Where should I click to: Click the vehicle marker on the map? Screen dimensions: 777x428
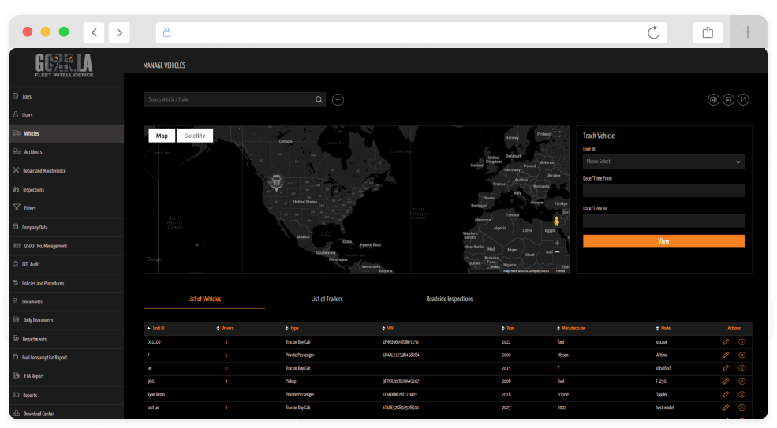pos(277,181)
